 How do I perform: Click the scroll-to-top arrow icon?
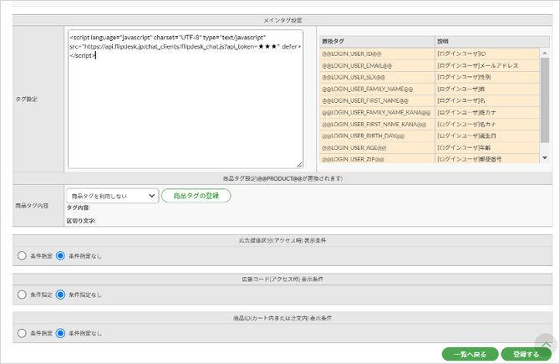click(545, 344)
